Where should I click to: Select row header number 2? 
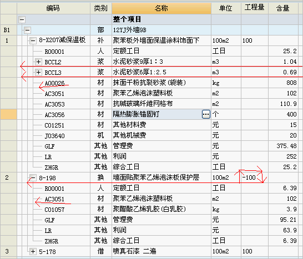click(x=9, y=177)
